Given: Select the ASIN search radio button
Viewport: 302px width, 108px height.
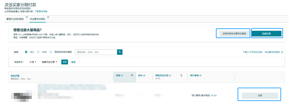Looking at the screenshot, I should pos(38,52).
